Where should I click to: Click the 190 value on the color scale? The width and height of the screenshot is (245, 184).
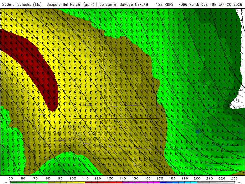(185, 178)
